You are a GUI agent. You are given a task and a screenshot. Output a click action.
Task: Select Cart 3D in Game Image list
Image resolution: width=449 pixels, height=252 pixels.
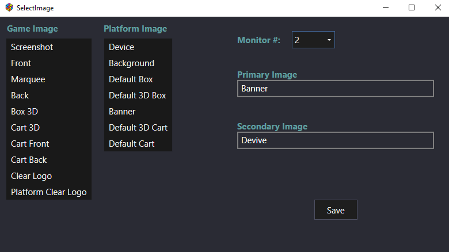pyautogui.click(x=49, y=127)
